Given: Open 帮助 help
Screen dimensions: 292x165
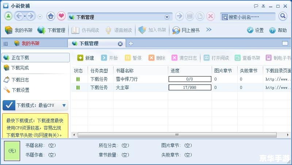Looking at the screenshot, I should pos(278,30).
